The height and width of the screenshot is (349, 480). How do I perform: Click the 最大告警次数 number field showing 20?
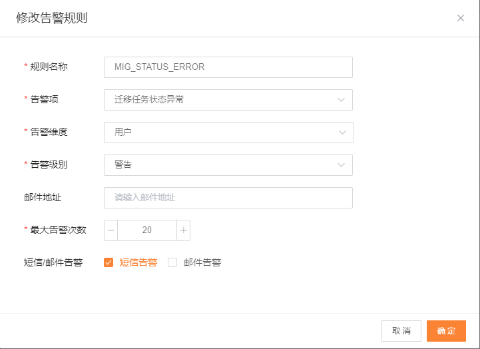coord(147,230)
